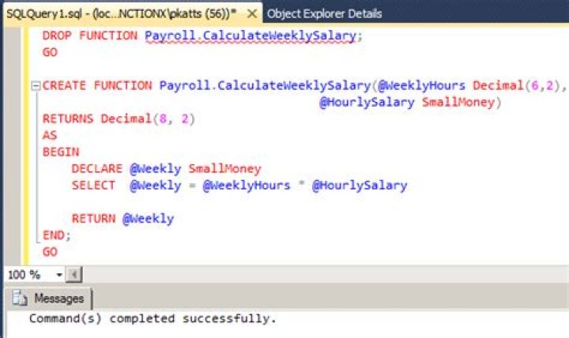Click the @WeeklyHours parameter in CREATE FUNCTION line
569x338 pixels.
pos(421,85)
